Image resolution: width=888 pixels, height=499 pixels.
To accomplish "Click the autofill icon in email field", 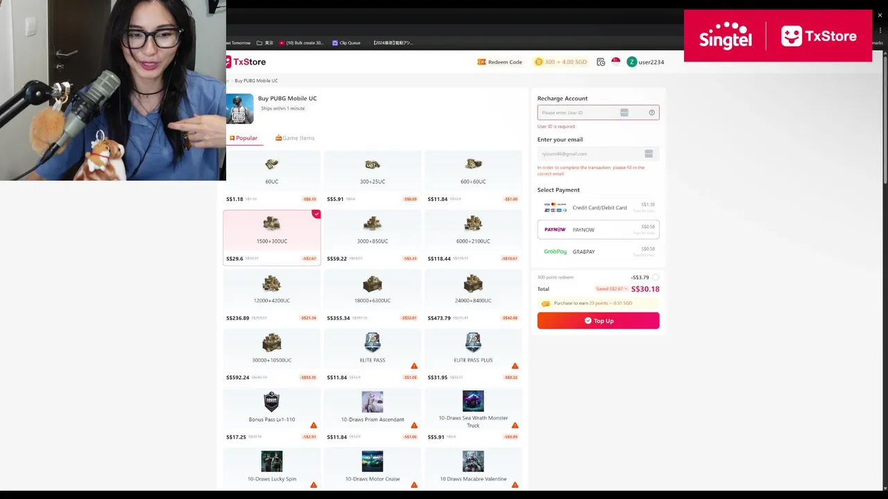I will click(649, 154).
